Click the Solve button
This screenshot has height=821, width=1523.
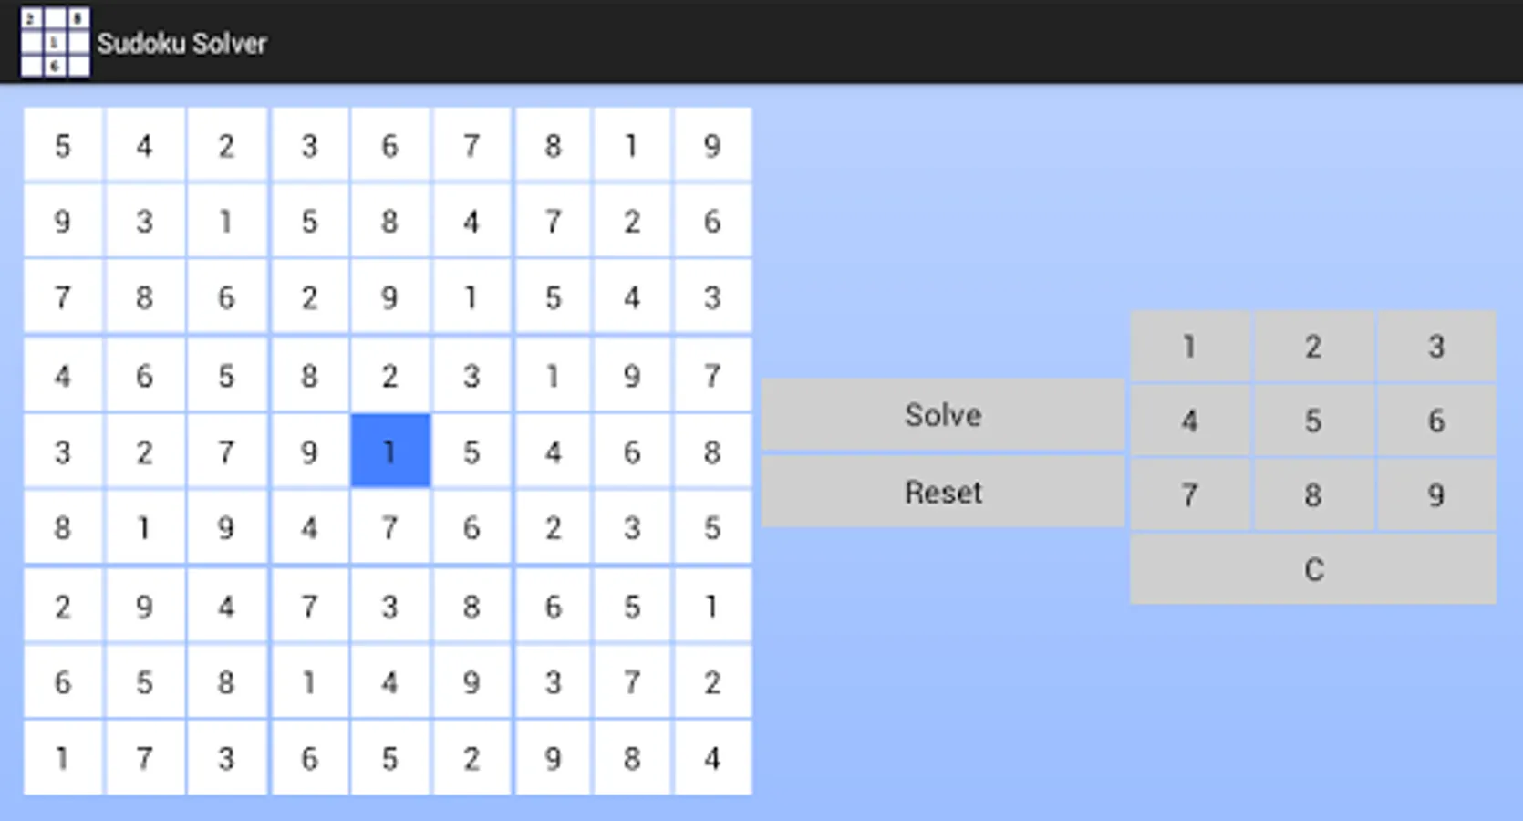tap(943, 415)
